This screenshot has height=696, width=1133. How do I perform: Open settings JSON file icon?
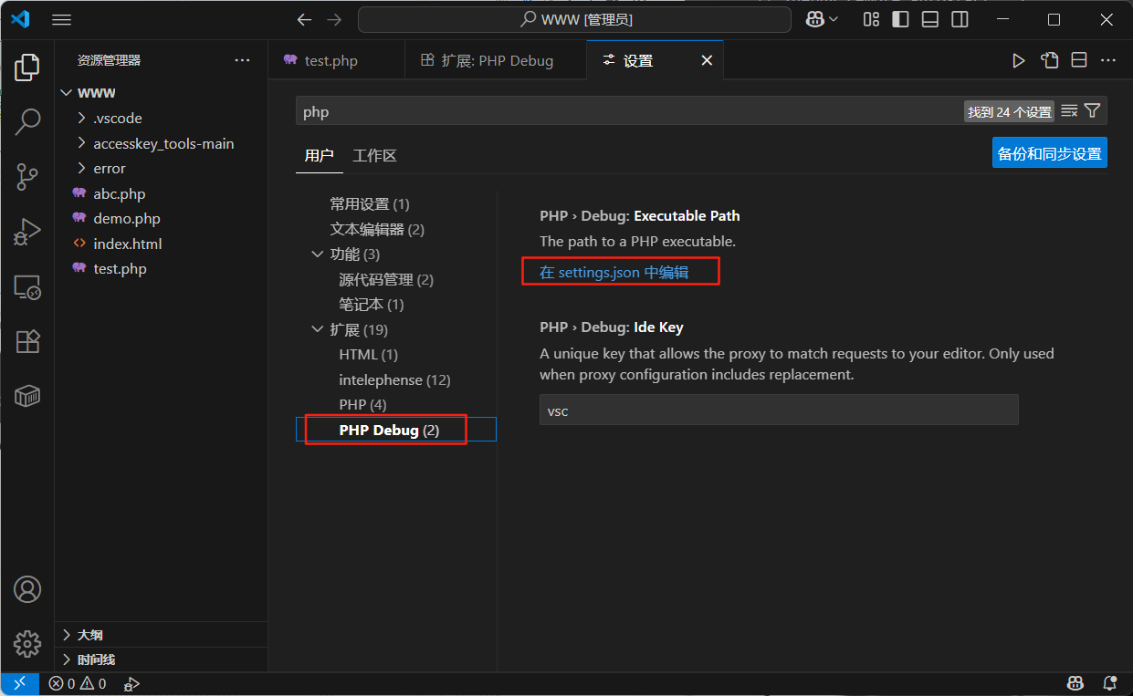[x=1049, y=60]
